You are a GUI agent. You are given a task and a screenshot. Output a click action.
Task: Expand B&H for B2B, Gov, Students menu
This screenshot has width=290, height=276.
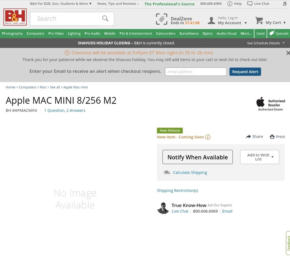61,4
